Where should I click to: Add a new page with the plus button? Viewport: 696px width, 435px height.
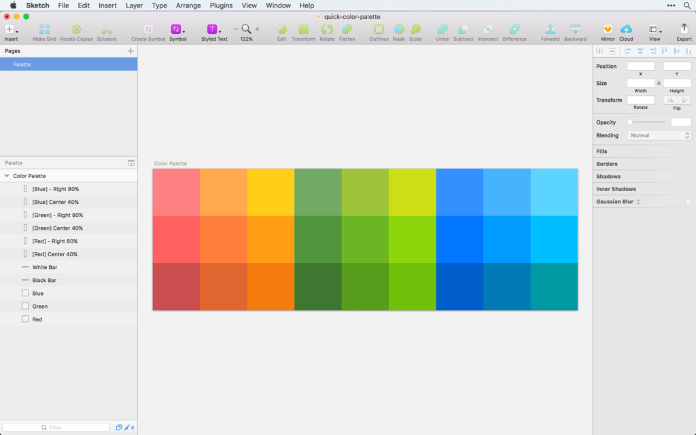pos(130,50)
